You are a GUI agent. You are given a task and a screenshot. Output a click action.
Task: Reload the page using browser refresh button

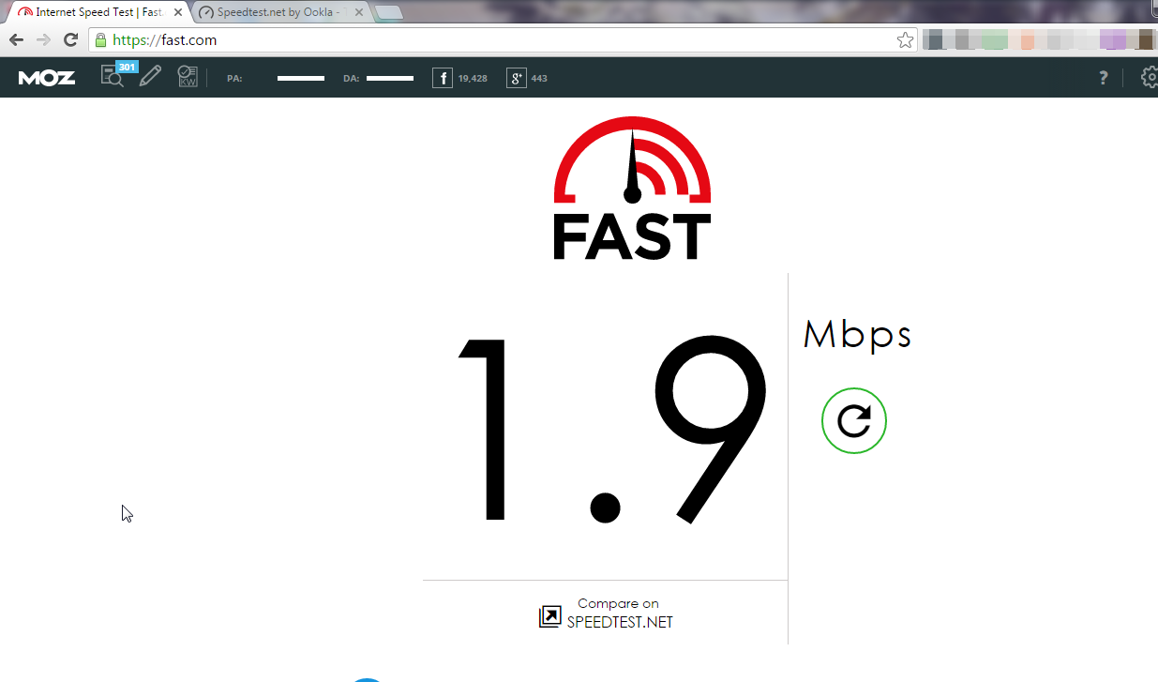[70, 39]
